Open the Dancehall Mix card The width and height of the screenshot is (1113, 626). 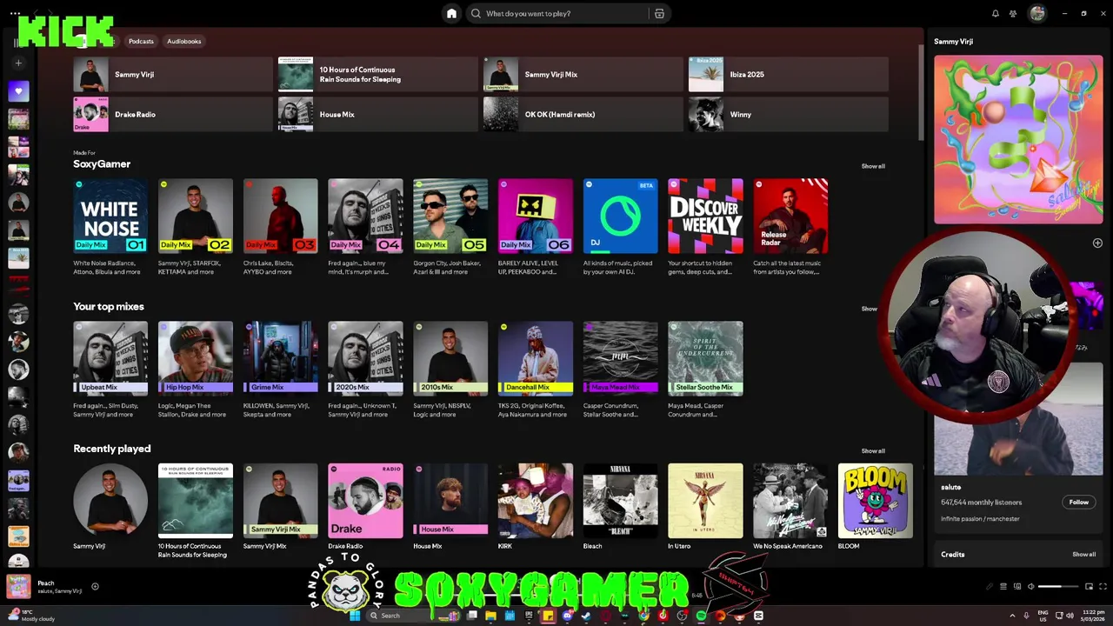click(536, 358)
